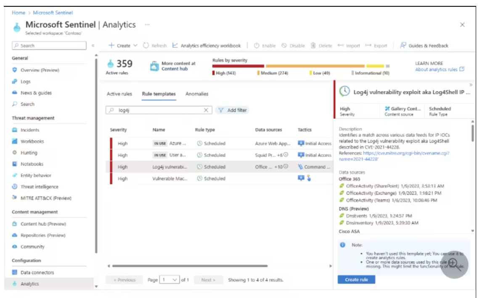Screen dimensions: 482x298
Task: Open the page number dropdown
Action: point(169,280)
